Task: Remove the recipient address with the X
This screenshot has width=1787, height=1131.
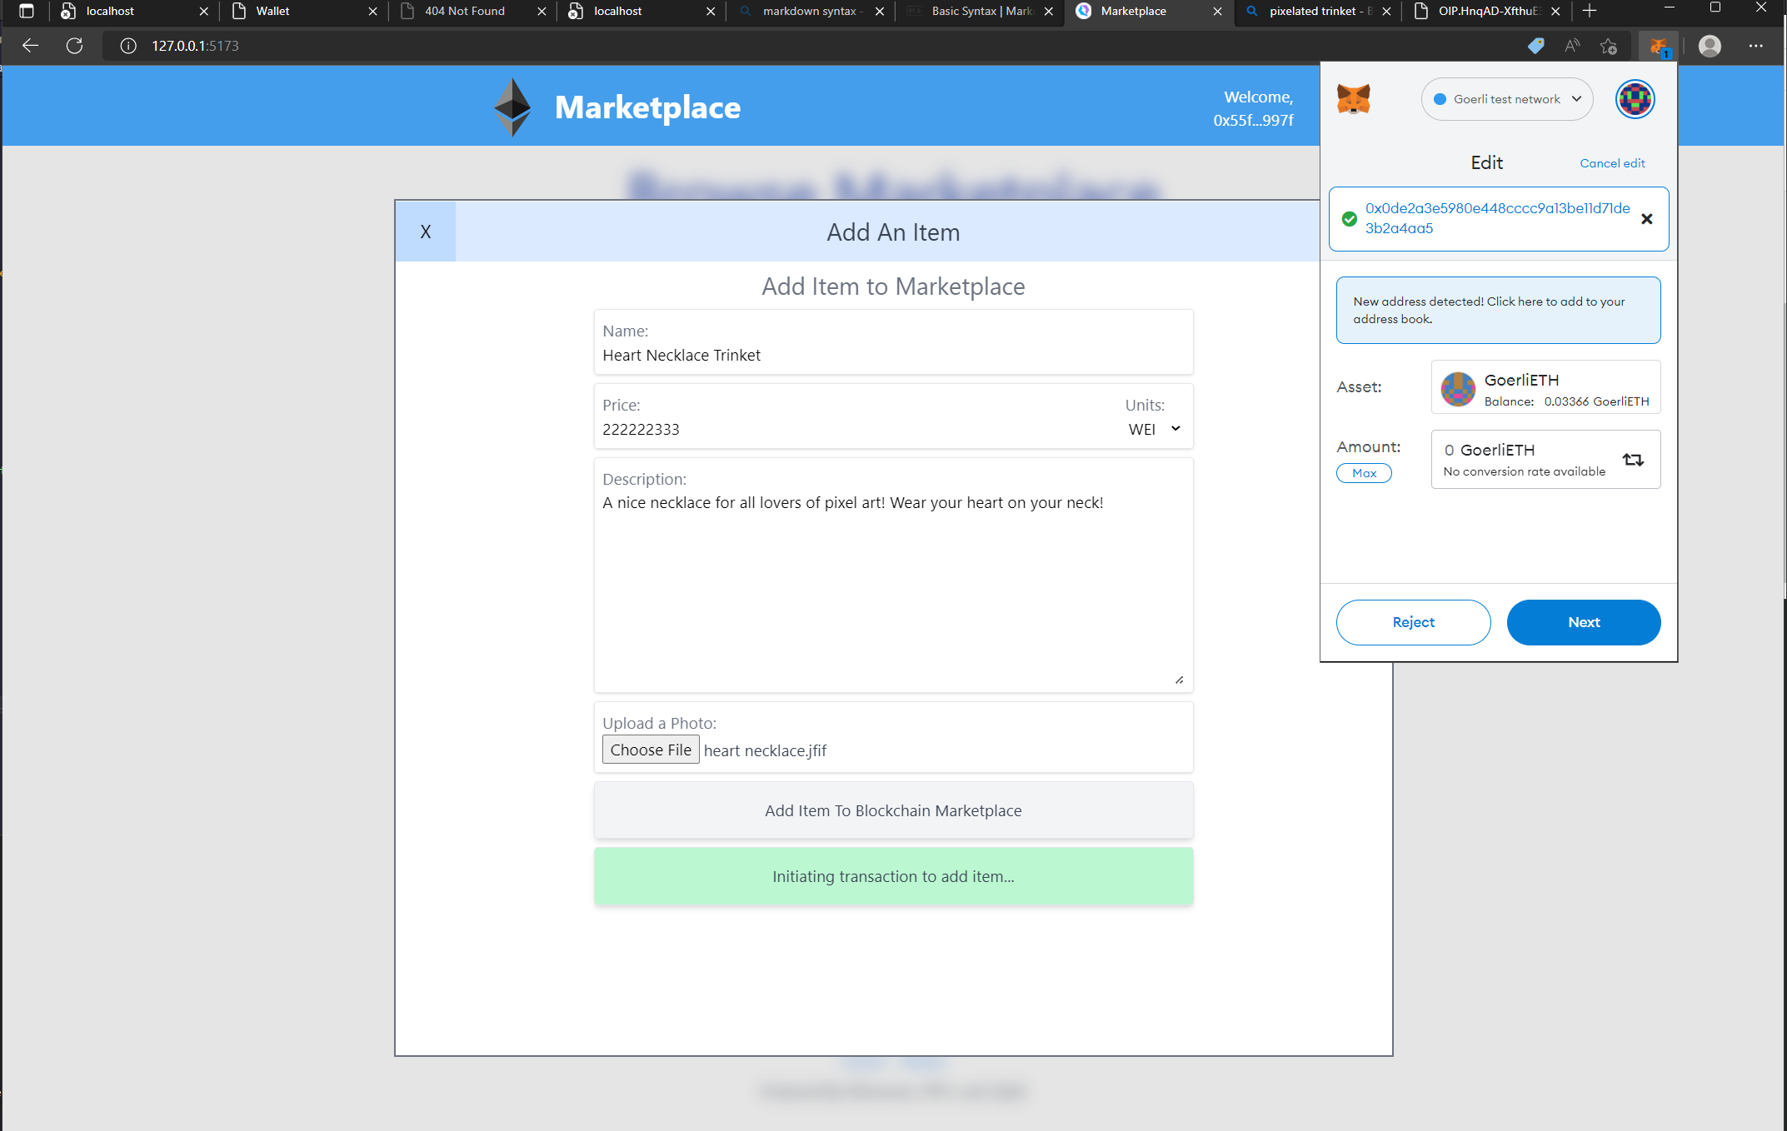Action: [x=1647, y=219]
